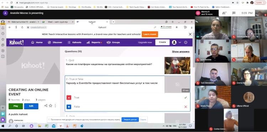Screen dimensions: 267x132
Task: Expand the account dropdown chevron
Action: click(180, 43)
